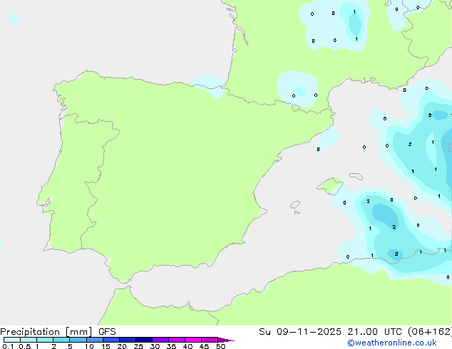Click the legend label '30'
Viewport: 452px width, 349px height.
pos(155,346)
